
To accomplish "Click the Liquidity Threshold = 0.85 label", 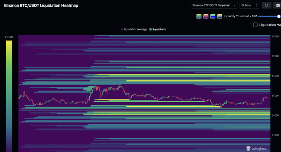I will pos(241,16).
